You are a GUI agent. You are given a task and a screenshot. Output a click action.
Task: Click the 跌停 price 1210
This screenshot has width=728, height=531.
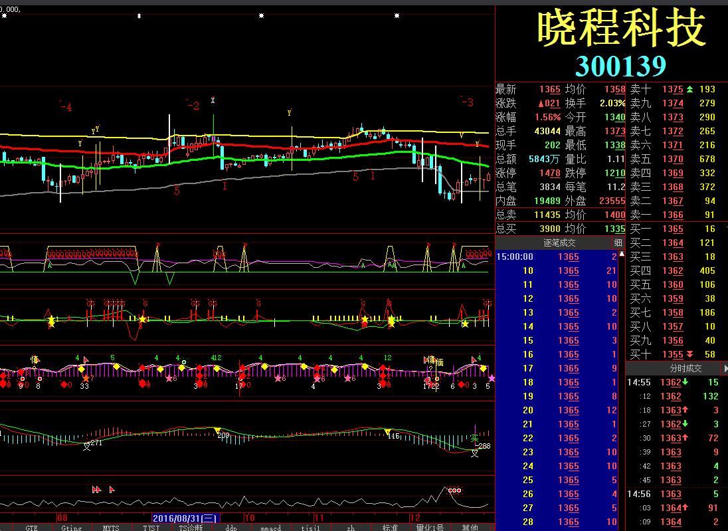pos(614,173)
